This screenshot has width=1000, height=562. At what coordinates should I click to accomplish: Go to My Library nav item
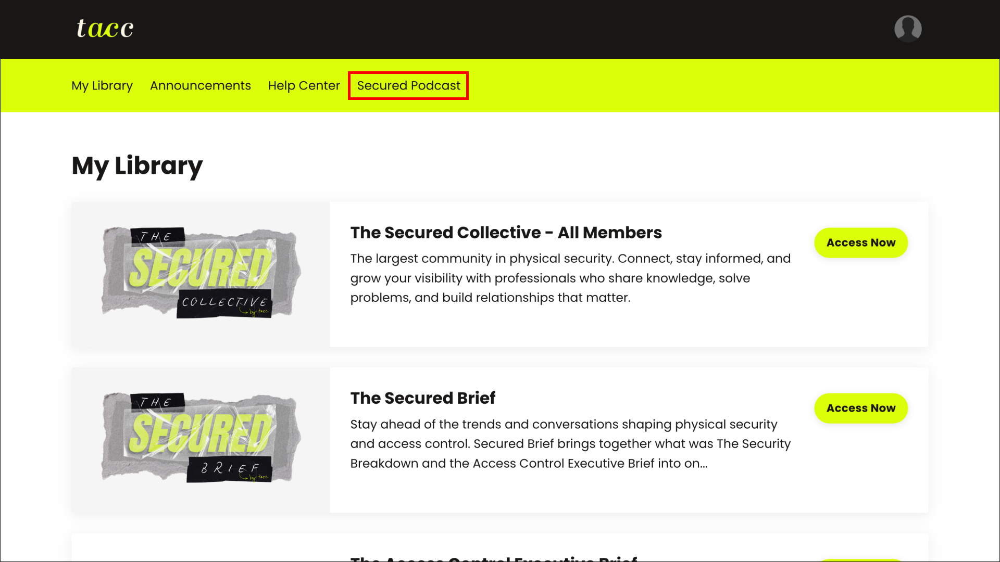click(102, 85)
